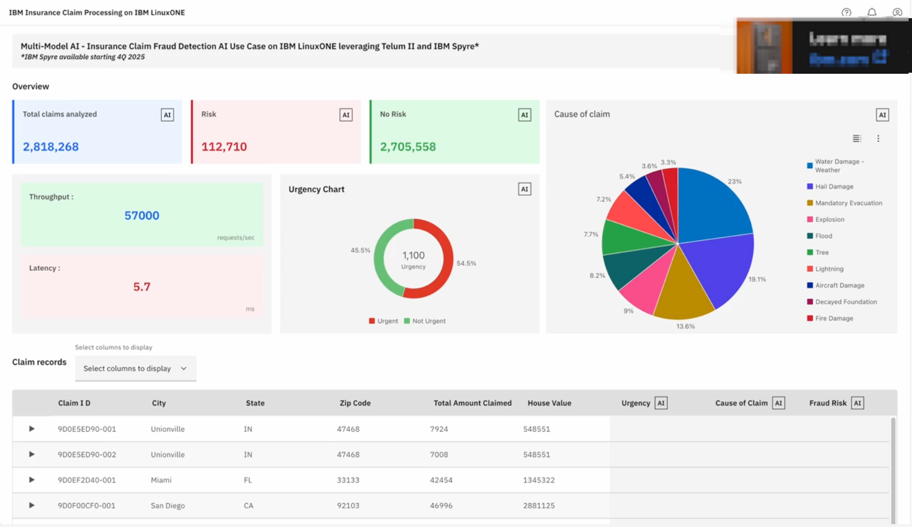Click the Latency value 5.7

pyautogui.click(x=142, y=287)
